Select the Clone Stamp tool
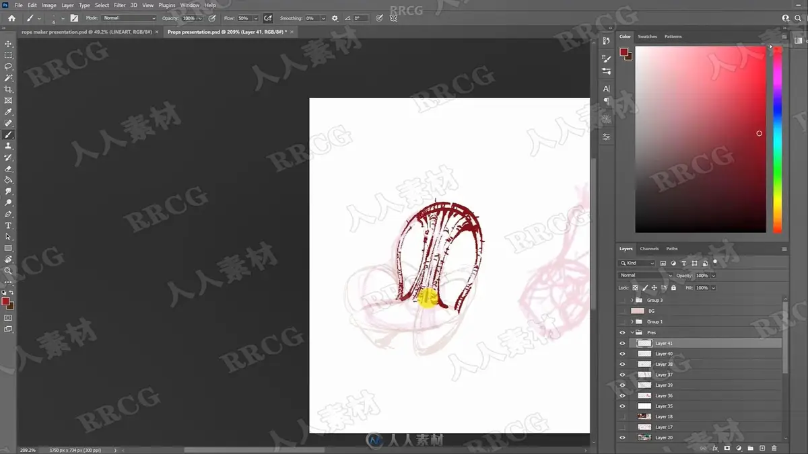The width and height of the screenshot is (808, 454). click(9, 146)
